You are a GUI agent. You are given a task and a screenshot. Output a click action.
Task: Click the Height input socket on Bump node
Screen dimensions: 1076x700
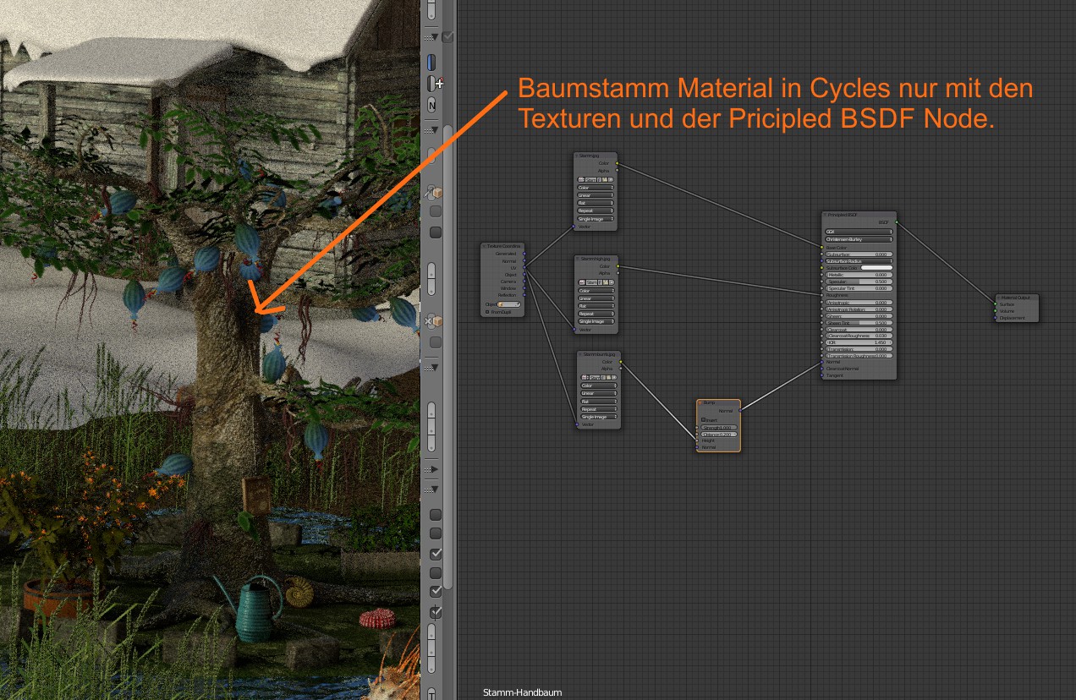click(x=697, y=440)
